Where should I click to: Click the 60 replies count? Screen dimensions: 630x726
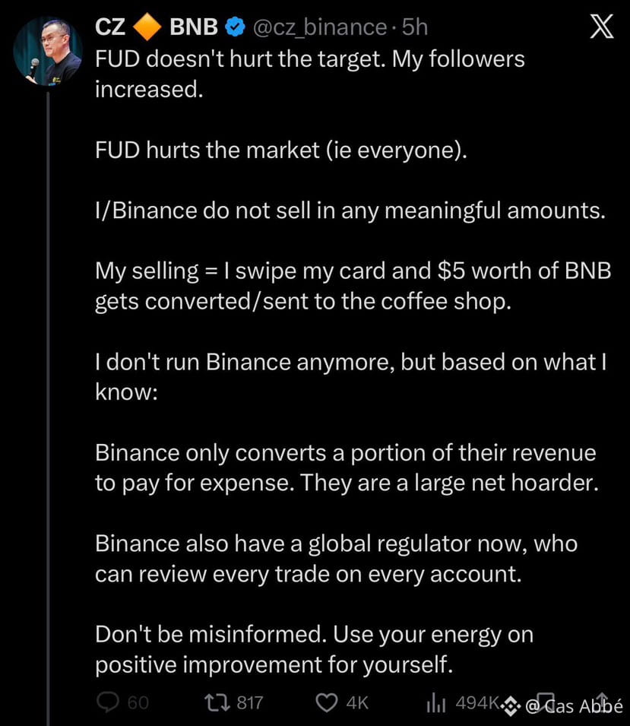138,703
